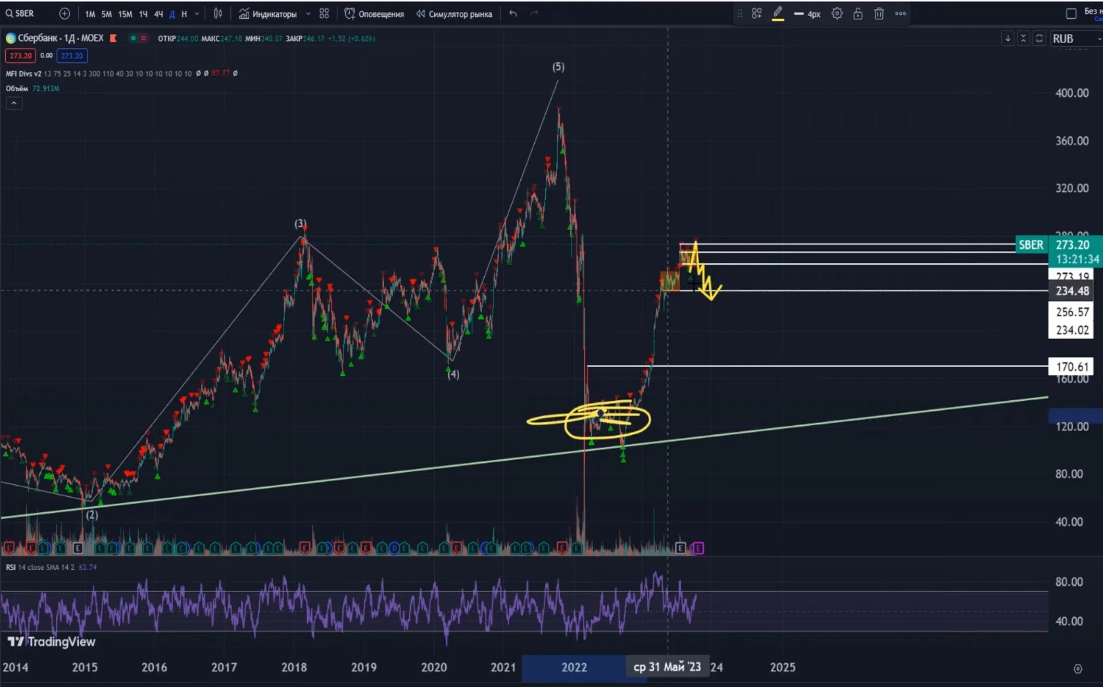This screenshot has height=687, width=1103.
Task: Open time axis settings target icon
Action: (x=1078, y=669)
